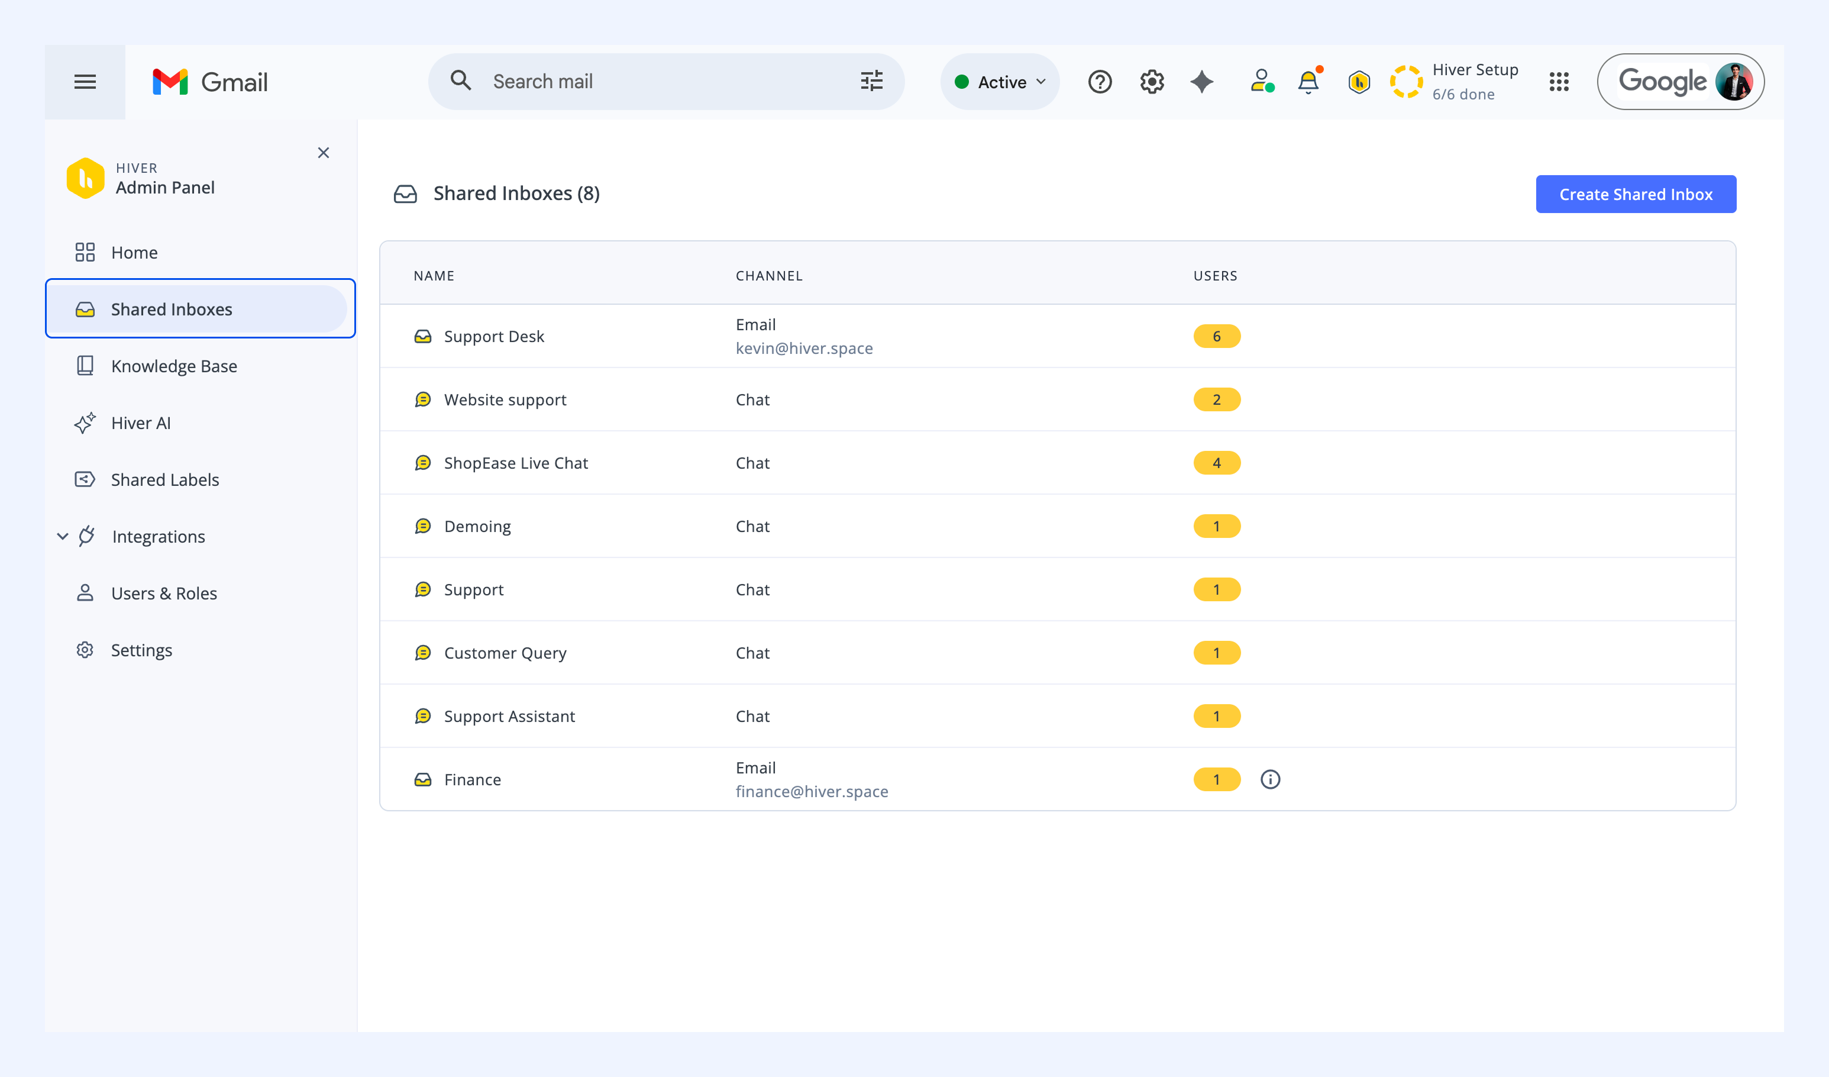
Task: Close the Hiver Admin Panel sidebar
Action: pyautogui.click(x=324, y=153)
